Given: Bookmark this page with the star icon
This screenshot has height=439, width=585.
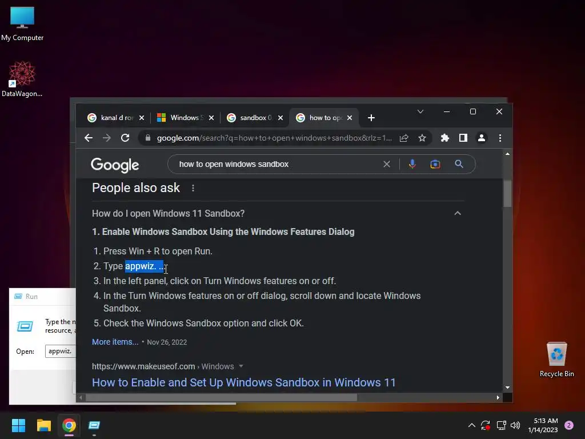Looking at the screenshot, I should 422,138.
